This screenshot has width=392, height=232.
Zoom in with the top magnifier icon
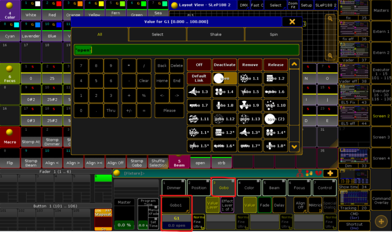330,18
